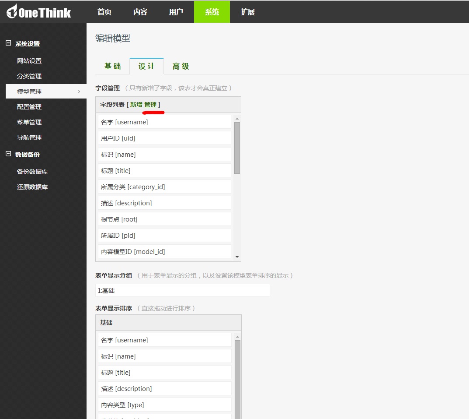Select 内容类型 [type] in sort list
469x419 pixels.
pos(165,405)
